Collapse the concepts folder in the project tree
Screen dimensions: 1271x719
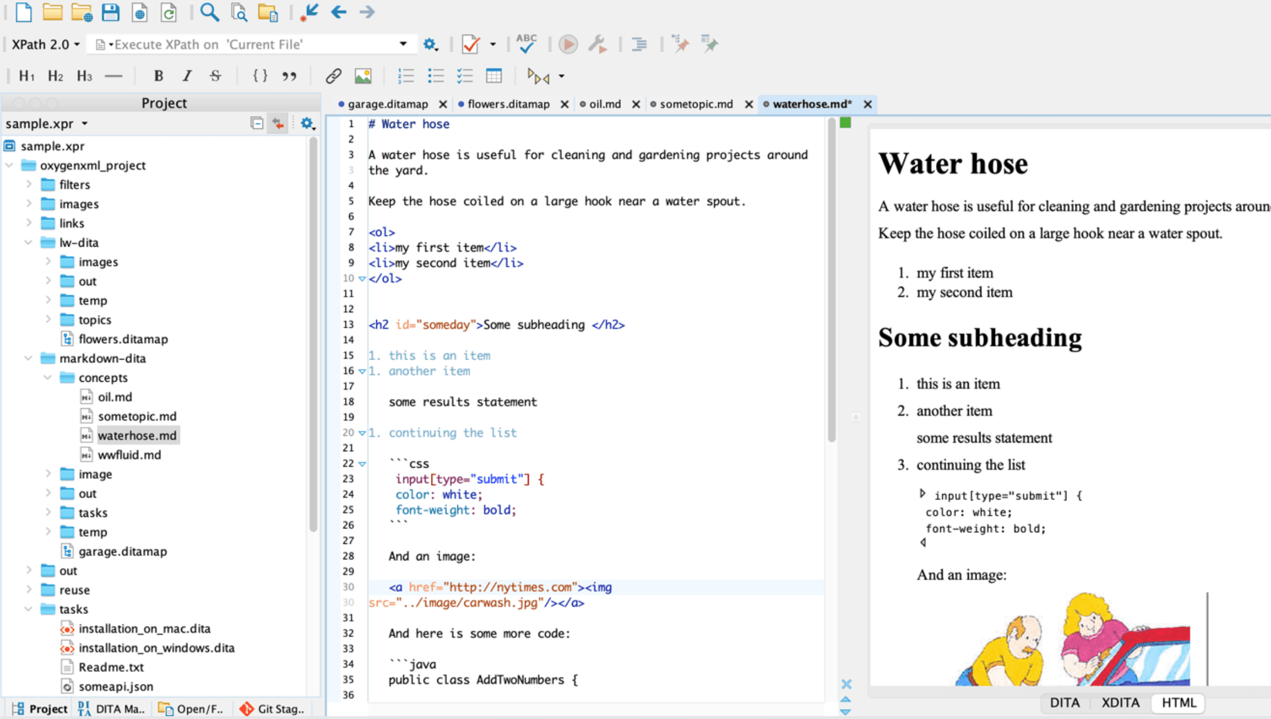point(47,377)
